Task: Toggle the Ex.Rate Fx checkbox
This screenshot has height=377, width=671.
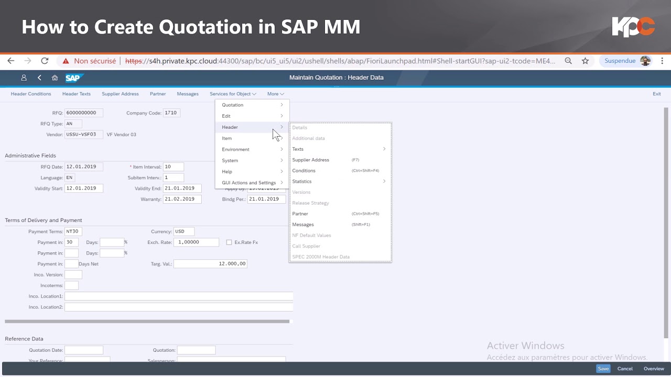Action: 229,242
